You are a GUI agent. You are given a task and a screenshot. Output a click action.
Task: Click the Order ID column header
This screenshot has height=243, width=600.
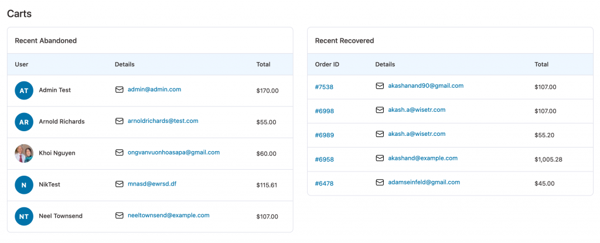[327, 64]
